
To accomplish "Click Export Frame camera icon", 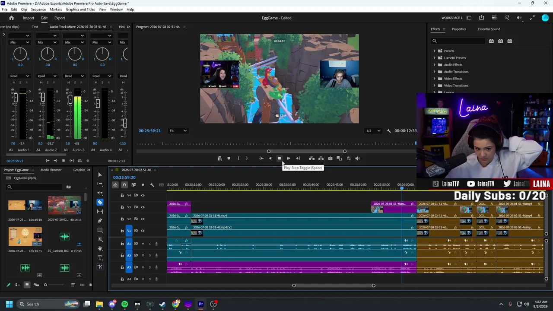I will coord(330,159).
